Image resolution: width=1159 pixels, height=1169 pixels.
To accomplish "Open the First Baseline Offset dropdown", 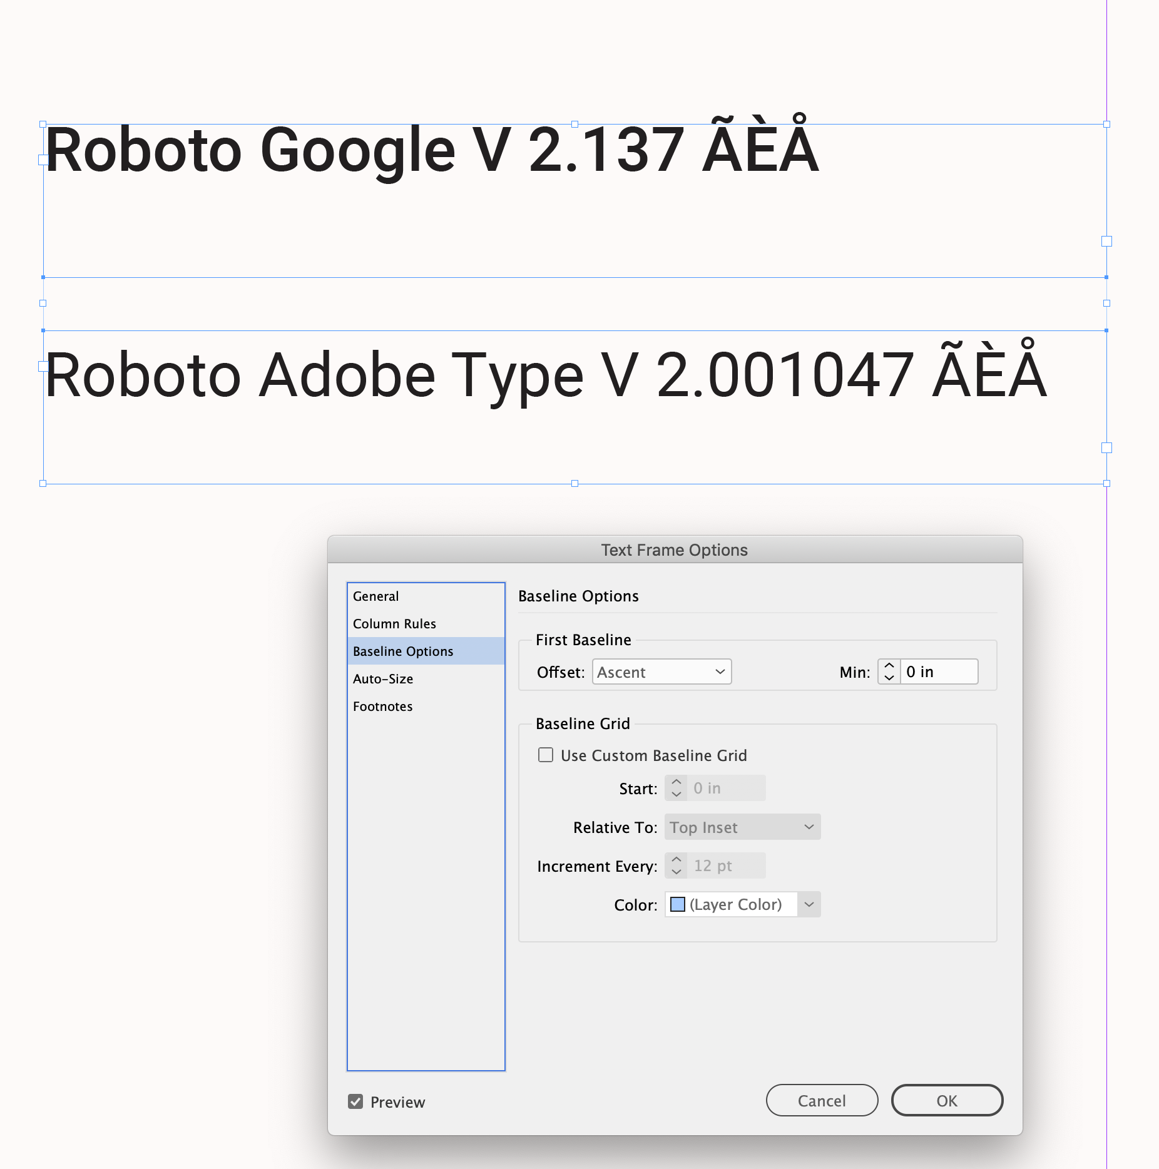I will coord(661,671).
